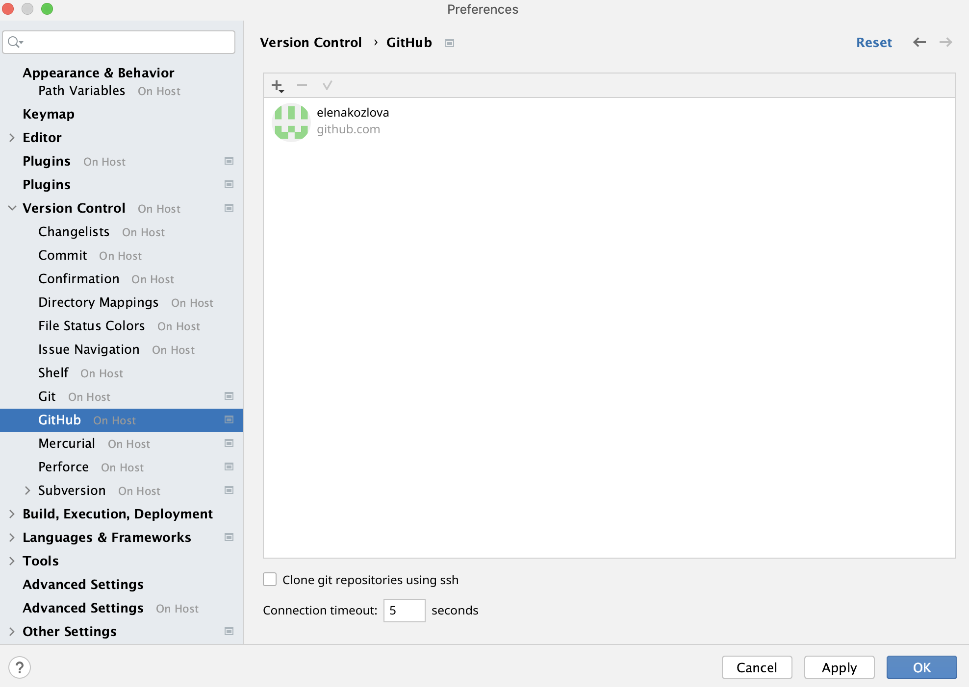The height and width of the screenshot is (687, 969).
Task: Click the project-level settings square next to GitHub
Action: coord(229,420)
